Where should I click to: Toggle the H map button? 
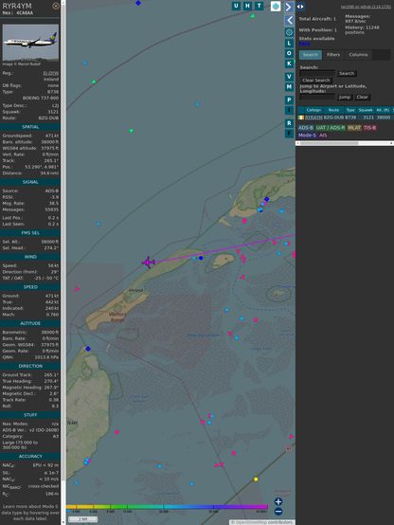247,6
